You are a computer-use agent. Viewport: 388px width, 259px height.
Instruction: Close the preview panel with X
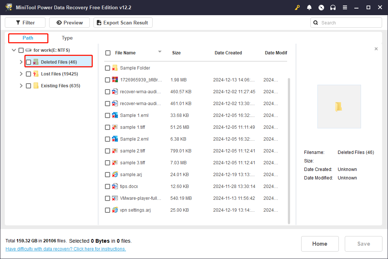point(376,49)
